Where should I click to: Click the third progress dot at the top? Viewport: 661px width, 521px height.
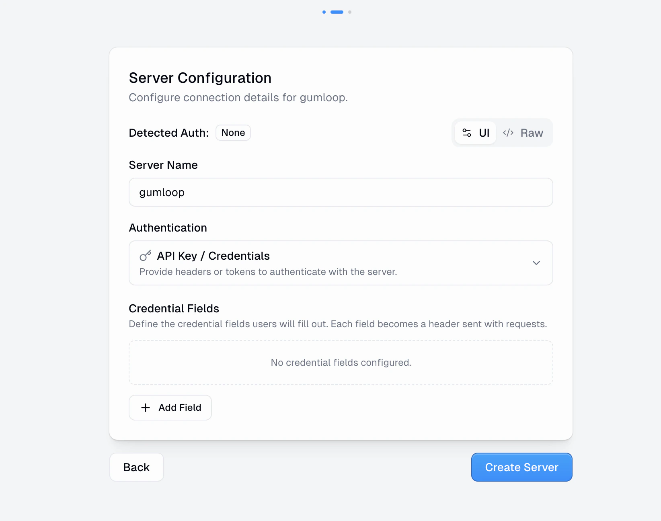click(x=350, y=12)
